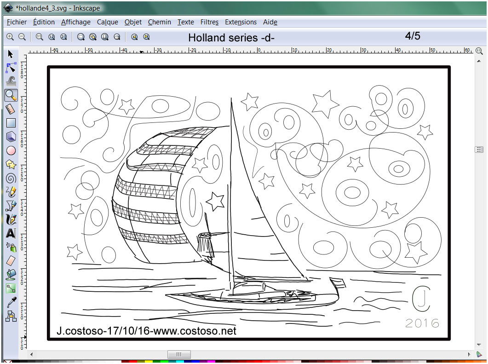The width and height of the screenshot is (488, 364).
Task: Expand the Extensions menu
Action: (x=241, y=22)
